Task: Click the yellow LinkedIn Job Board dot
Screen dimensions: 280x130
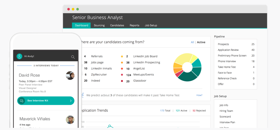Action: pyautogui.click(x=122, y=56)
